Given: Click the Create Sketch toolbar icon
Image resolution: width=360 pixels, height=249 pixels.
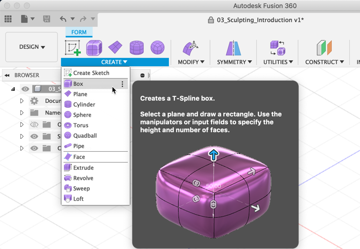Looking at the screenshot, I should (x=73, y=47).
